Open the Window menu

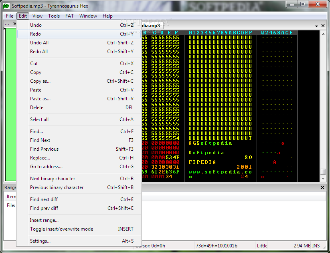click(88, 16)
